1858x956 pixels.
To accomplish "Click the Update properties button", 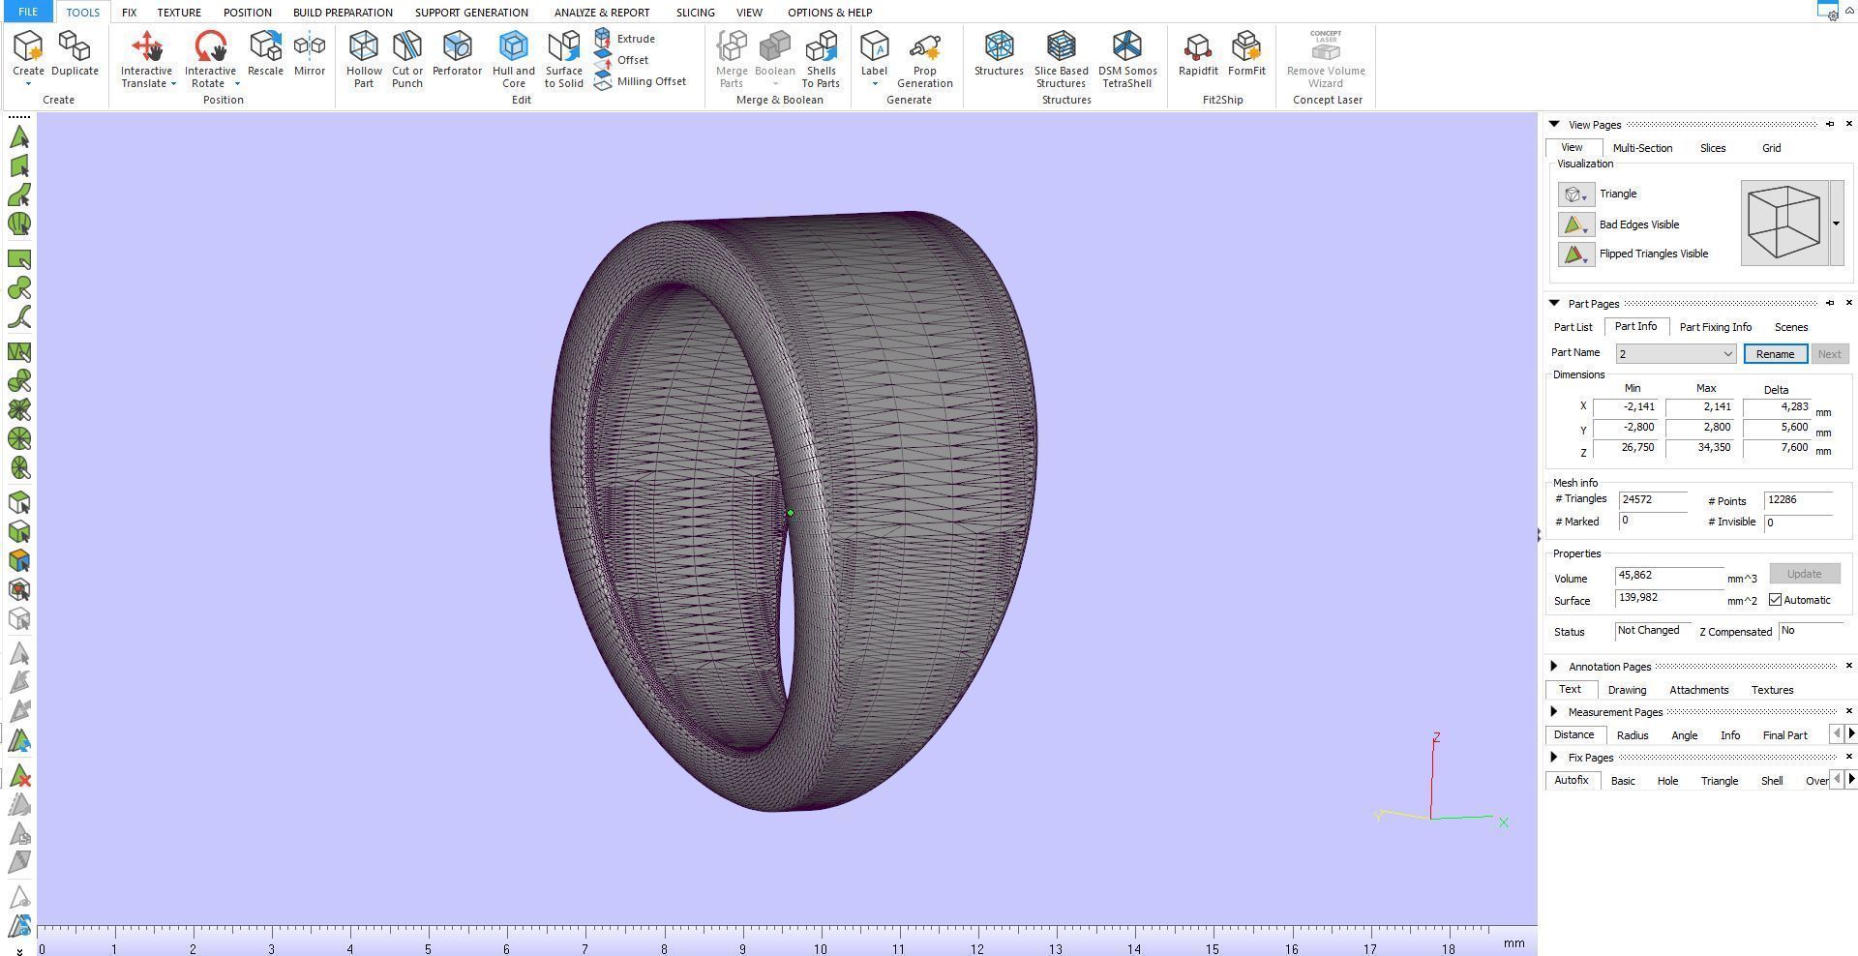I will click(x=1804, y=574).
